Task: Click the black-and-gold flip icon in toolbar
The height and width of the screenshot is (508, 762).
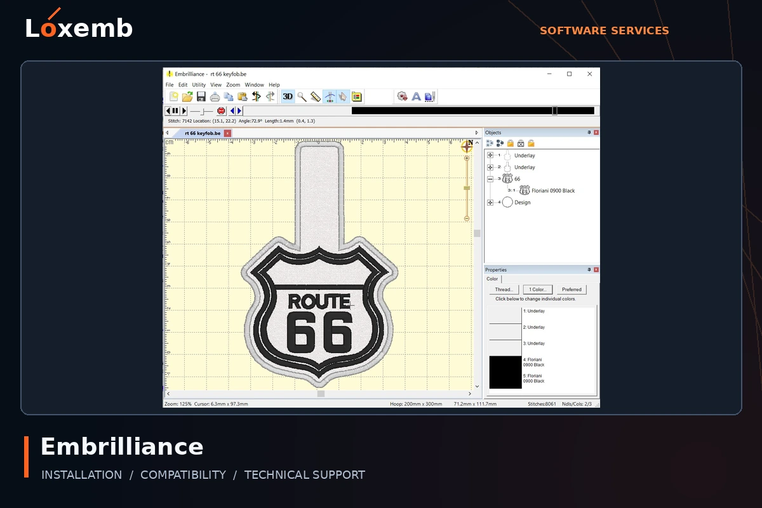Action: pyautogui.click(x=257, y=97)
